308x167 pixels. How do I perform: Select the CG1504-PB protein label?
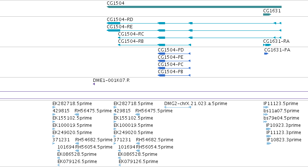(170, 72)
